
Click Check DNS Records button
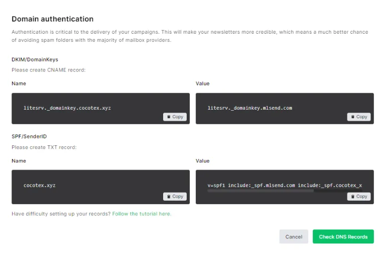[x=343, y=236]
